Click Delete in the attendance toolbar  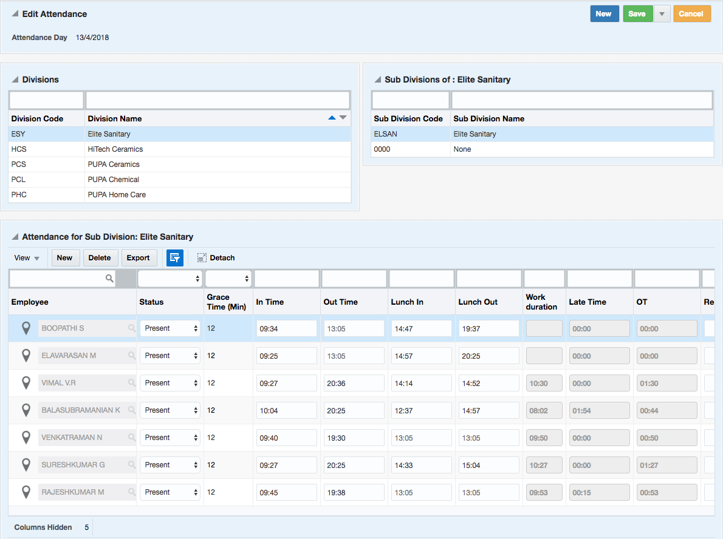point(100,258)
